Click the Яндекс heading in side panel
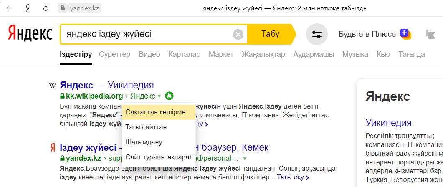Screen dimensions: 443x187 point(387,96)
